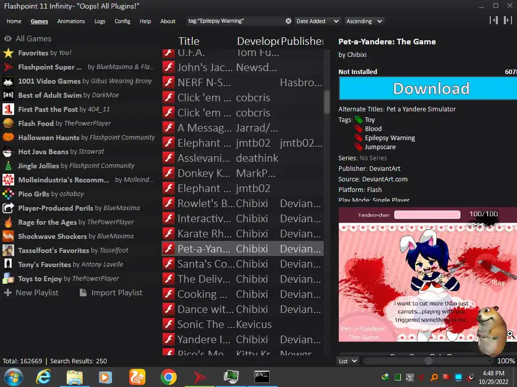Click magnifier icon on screenshot preview

point(511,335)
